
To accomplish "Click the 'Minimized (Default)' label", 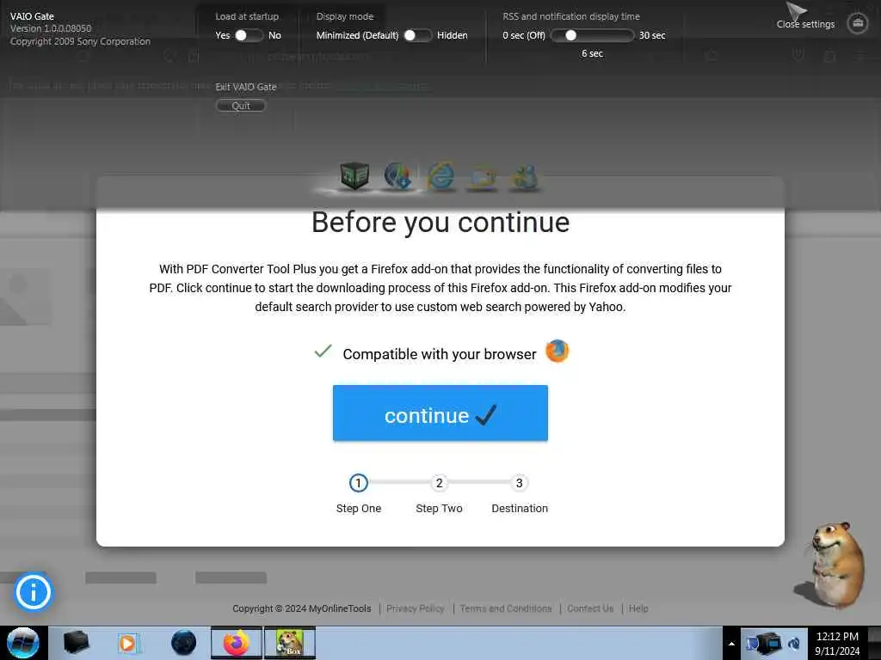I will click(357, 35).
